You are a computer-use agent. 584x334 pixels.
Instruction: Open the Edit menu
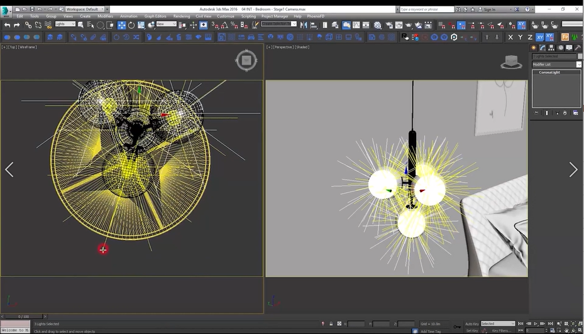tap(19, 16)
